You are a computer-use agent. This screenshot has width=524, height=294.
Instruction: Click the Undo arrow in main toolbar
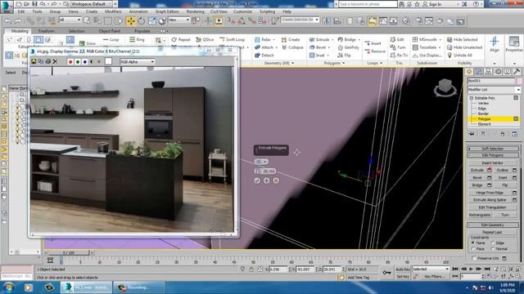coord(8,21)
